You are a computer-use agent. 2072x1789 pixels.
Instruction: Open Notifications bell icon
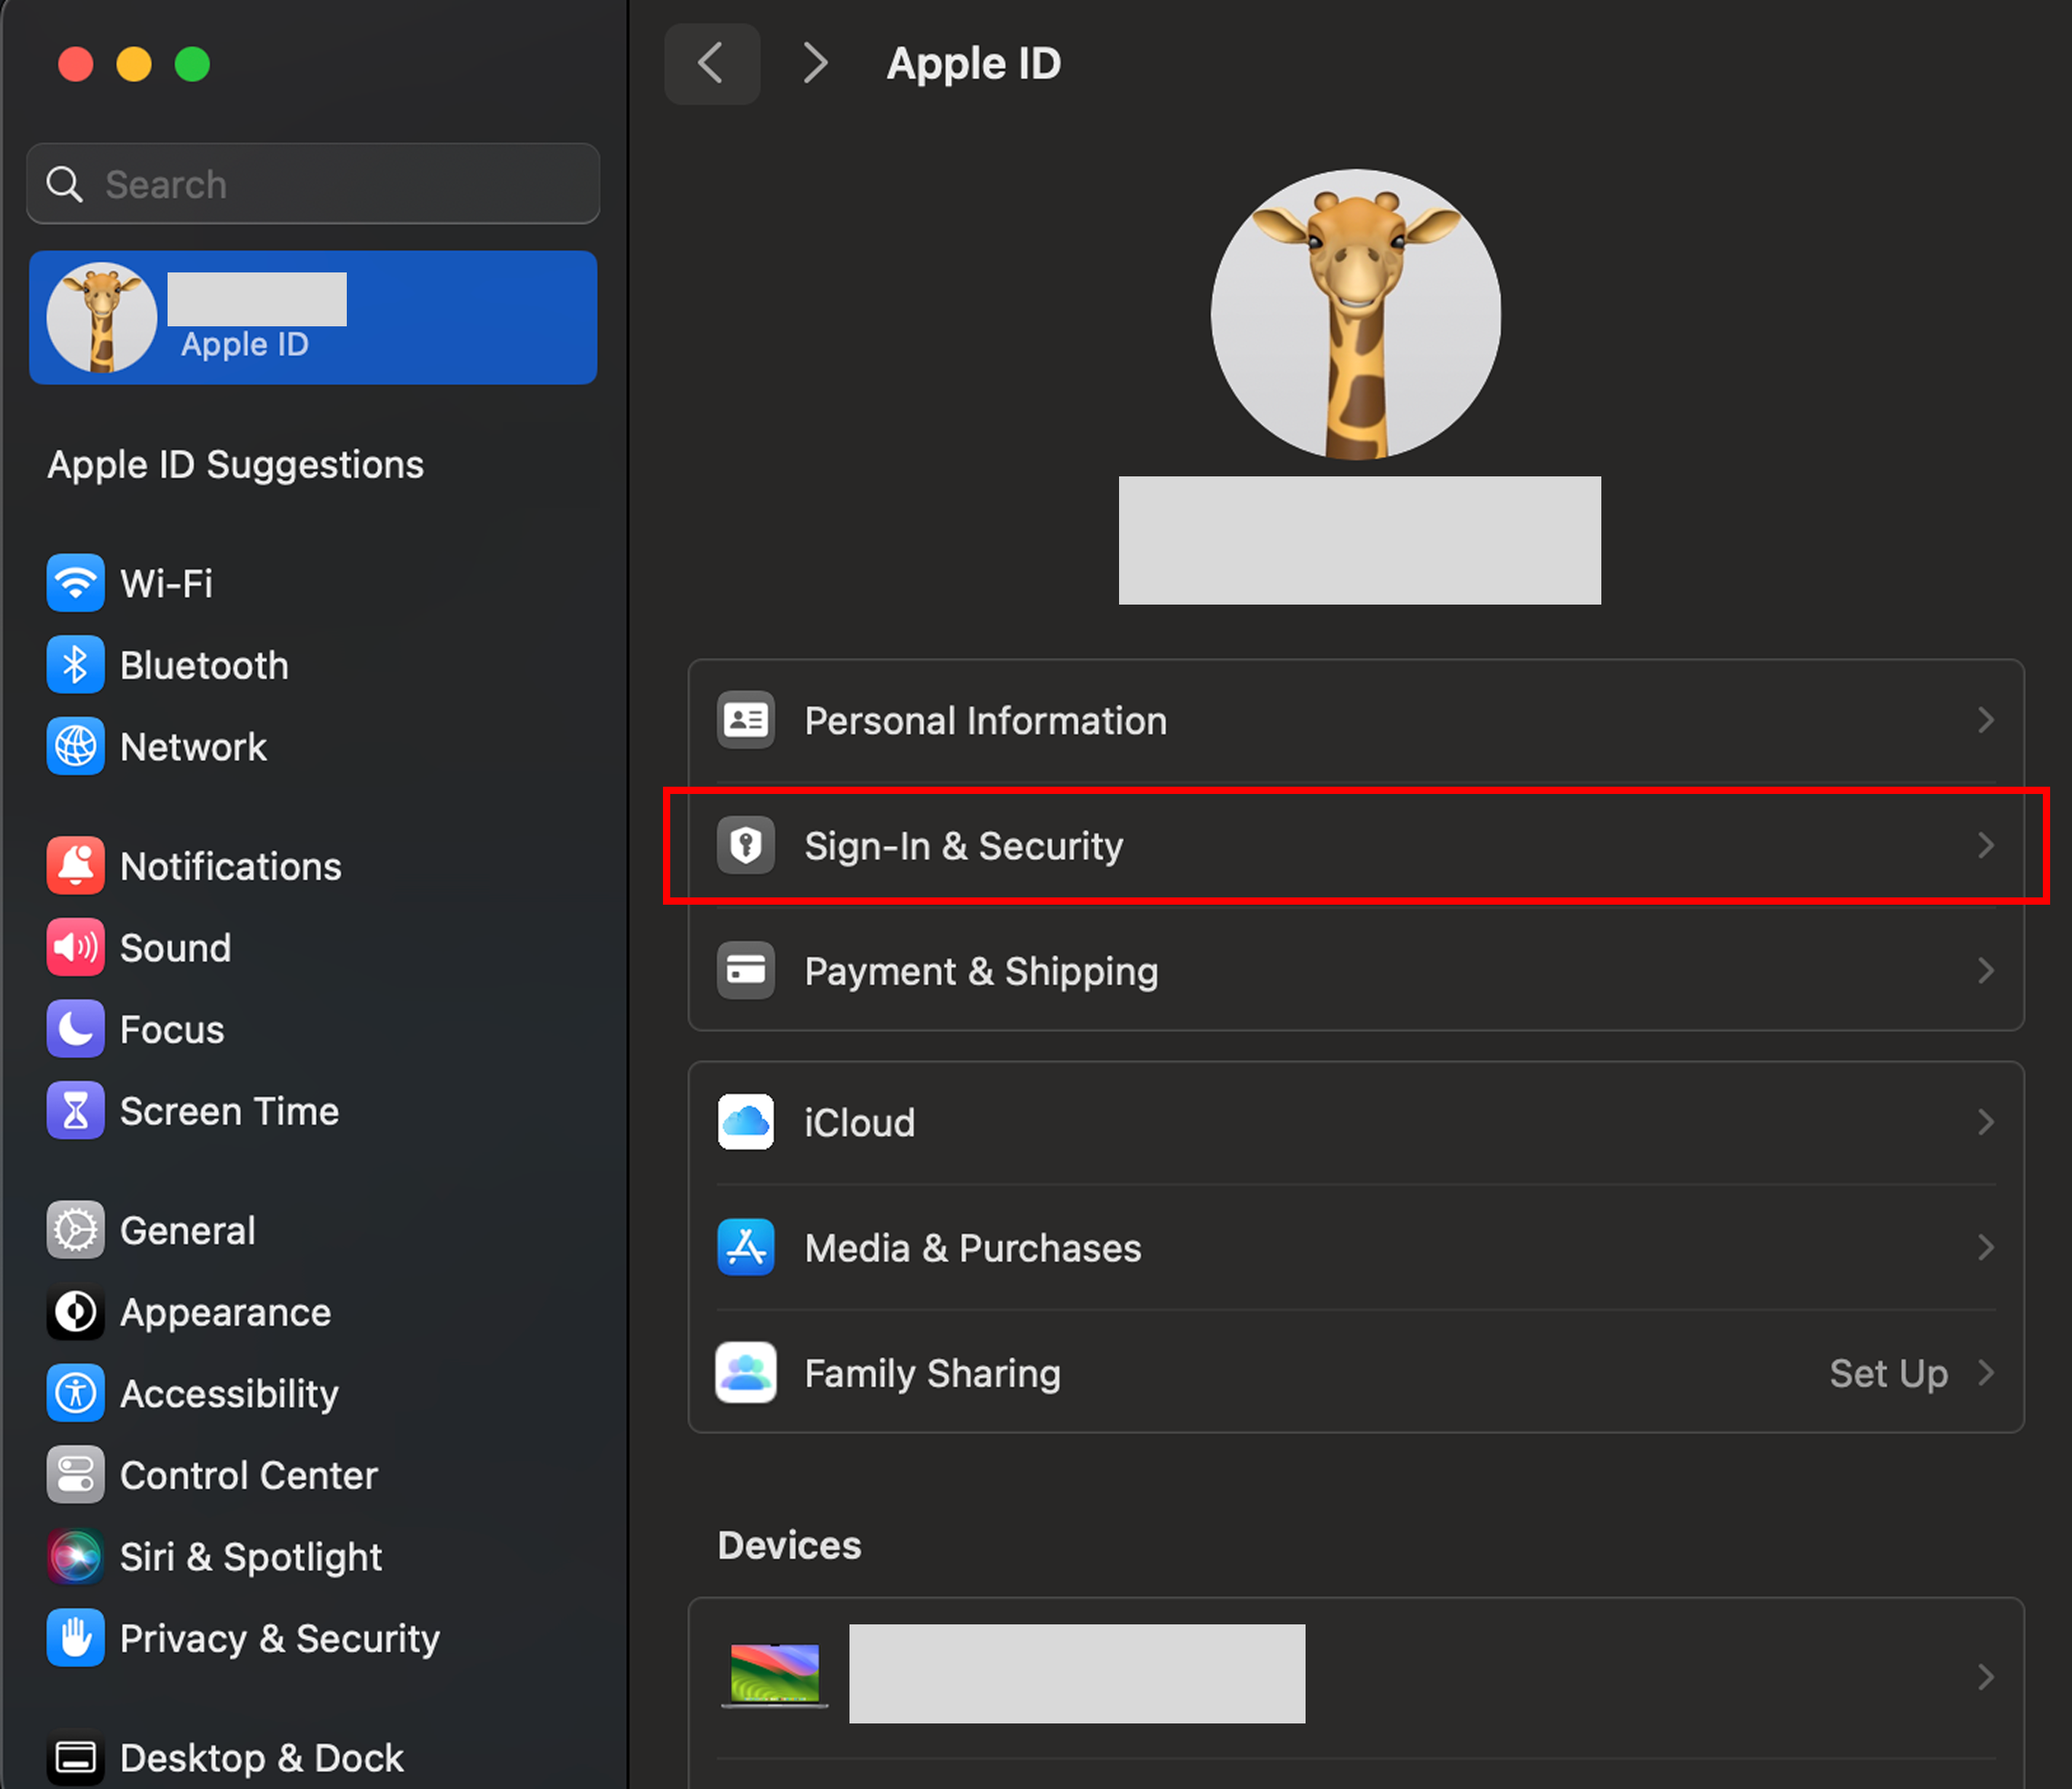click(x=75, y=866)
